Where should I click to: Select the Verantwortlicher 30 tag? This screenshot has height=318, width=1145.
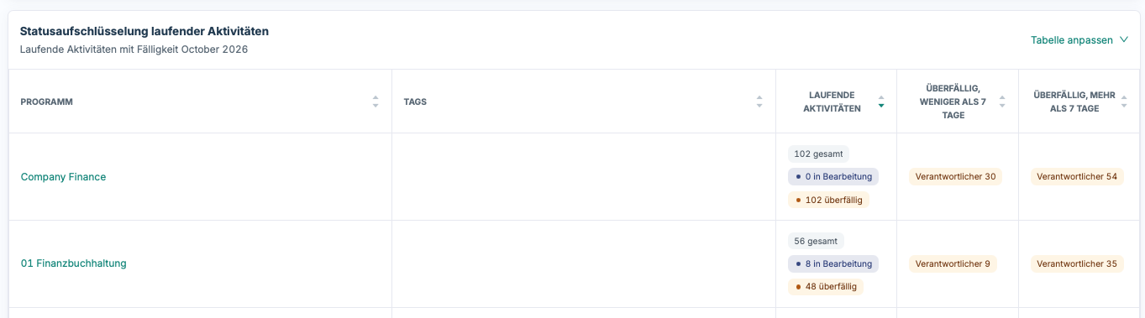click(x=955, y=177)
